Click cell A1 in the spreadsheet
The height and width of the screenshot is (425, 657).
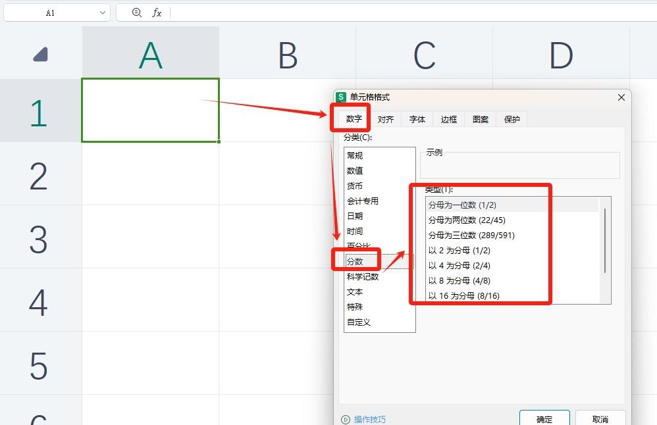coord(150,111)
